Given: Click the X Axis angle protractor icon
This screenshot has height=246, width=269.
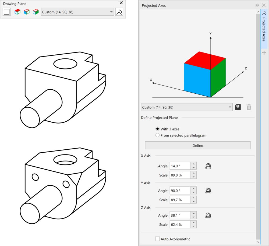Looking at the screenshot, I should pos(208,166).
